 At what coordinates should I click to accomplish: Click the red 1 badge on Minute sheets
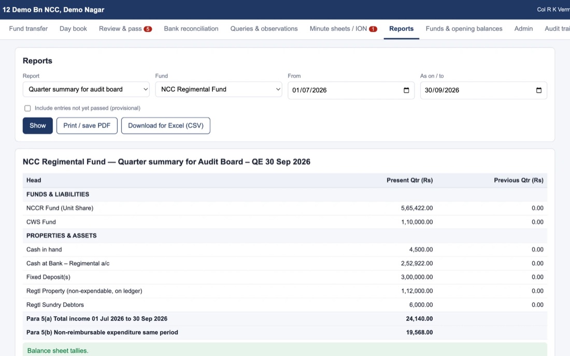[x=373, y=29]
